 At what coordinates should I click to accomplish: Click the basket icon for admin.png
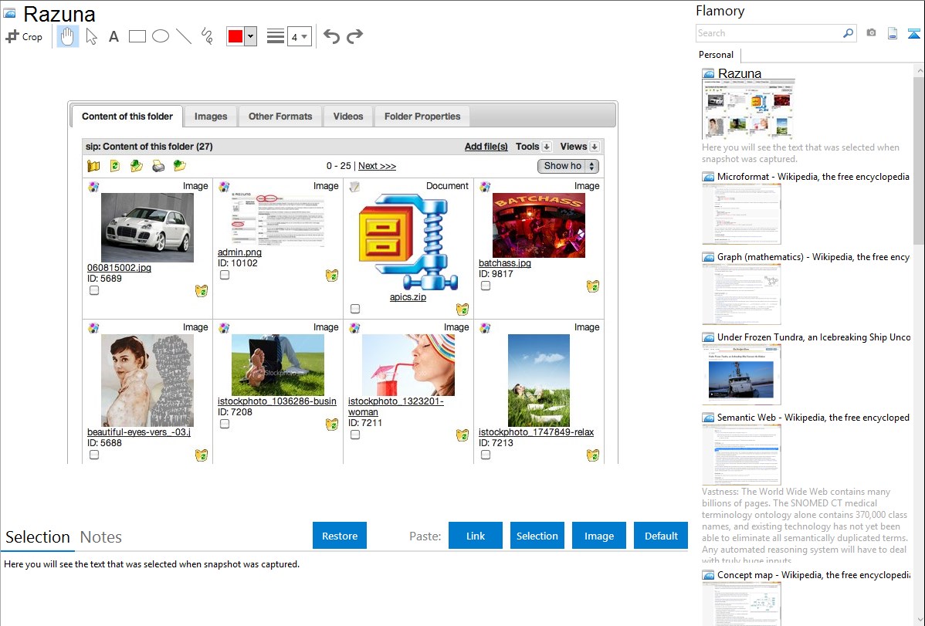[332, 275]
